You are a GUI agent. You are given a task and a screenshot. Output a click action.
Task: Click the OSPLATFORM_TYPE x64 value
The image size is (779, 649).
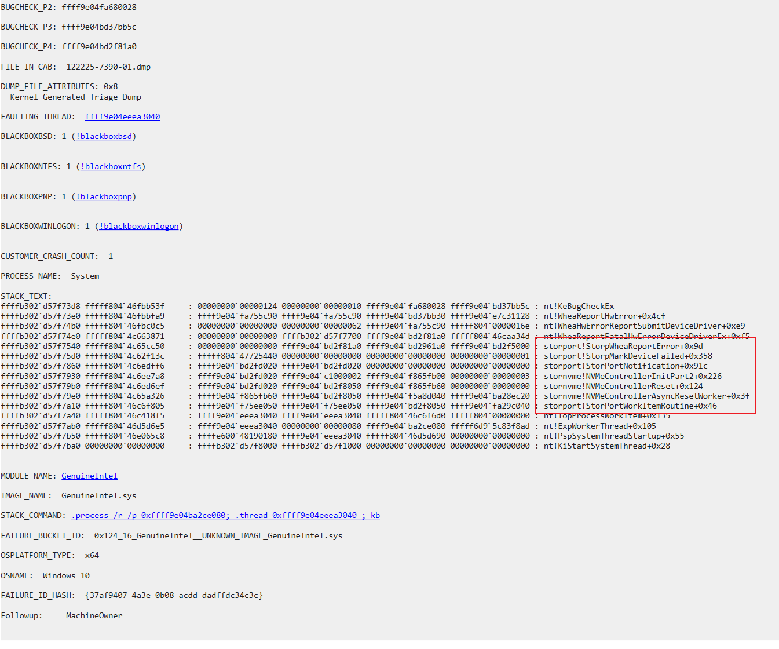92,555
